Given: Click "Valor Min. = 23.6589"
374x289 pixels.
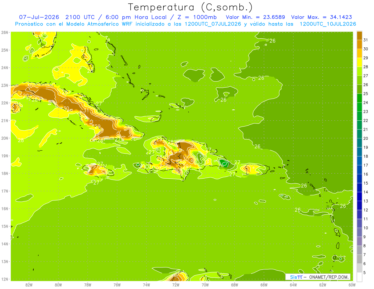Looking at the screenshot, I should [x=256, y=17].
